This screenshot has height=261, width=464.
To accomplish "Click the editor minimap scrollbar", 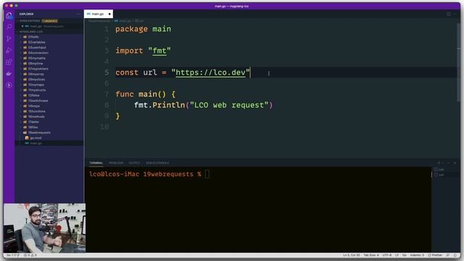I will coord(458,62).
